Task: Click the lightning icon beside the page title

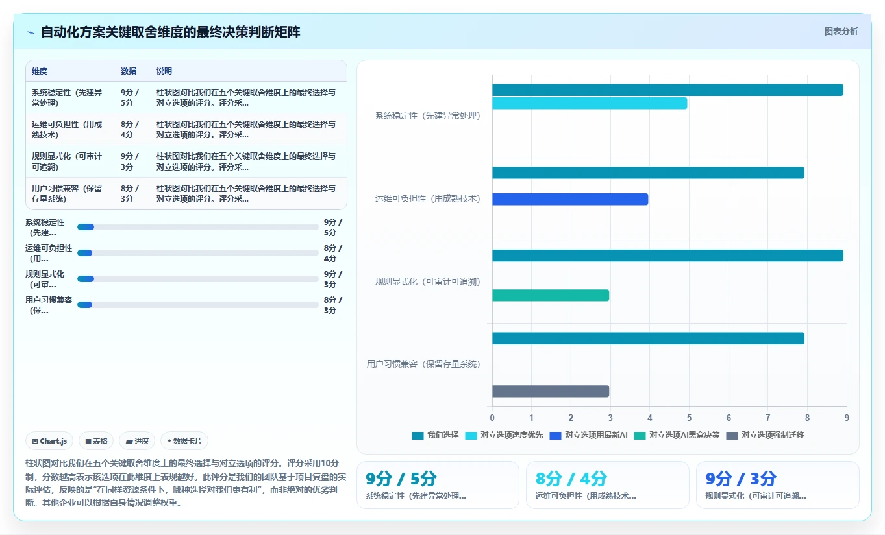Action: 31,32
